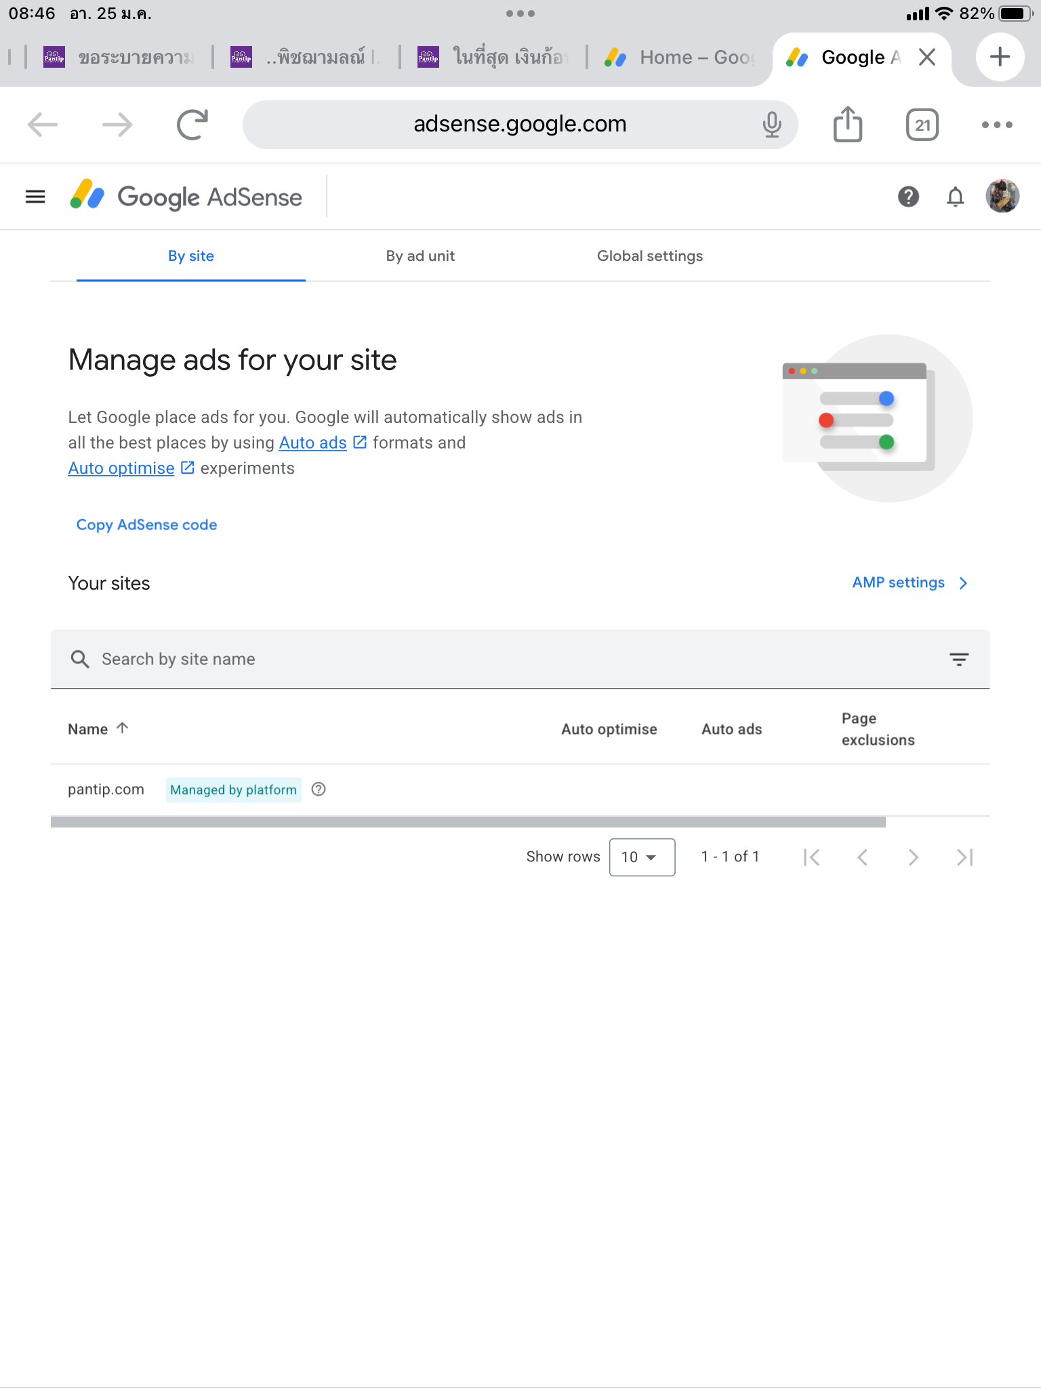
Task: Click the help question mark icon
Action: click(x=908, y=197)
